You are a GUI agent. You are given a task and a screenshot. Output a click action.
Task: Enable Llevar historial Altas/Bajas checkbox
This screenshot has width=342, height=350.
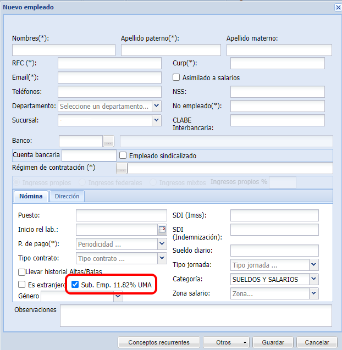(22, 272)
